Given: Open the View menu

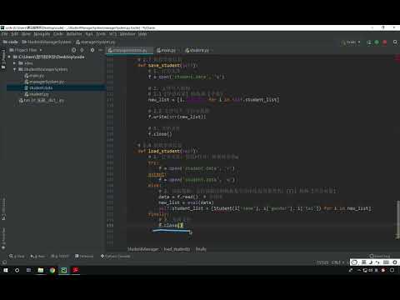Looking at the screenshot, I should pos(26,34).
